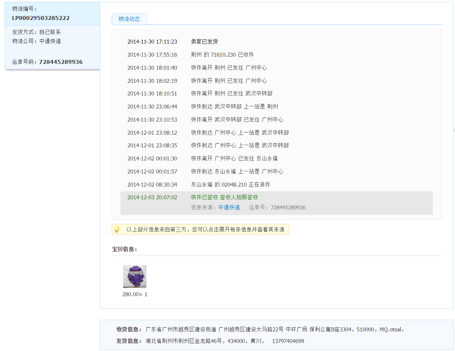This screenshot has height=351, width=455.
Task: Click the third-party info notice text
Action: point(205,229)
